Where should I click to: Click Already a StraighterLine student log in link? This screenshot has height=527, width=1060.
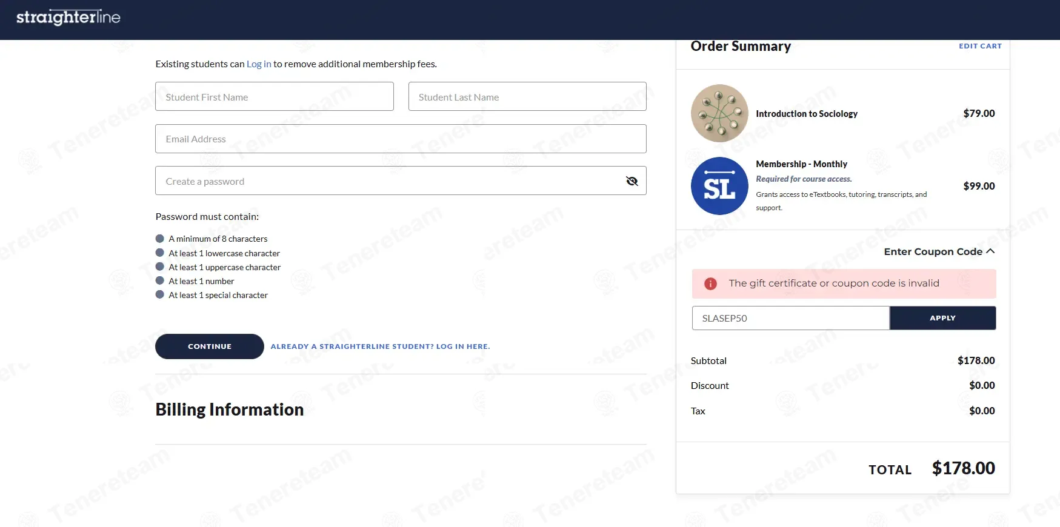pos(380,346)
